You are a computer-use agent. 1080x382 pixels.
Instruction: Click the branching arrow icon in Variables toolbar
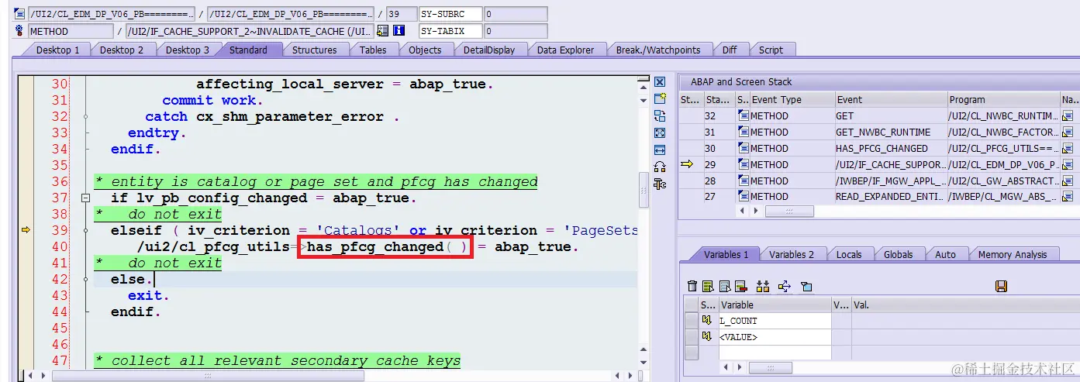[785, 287]
